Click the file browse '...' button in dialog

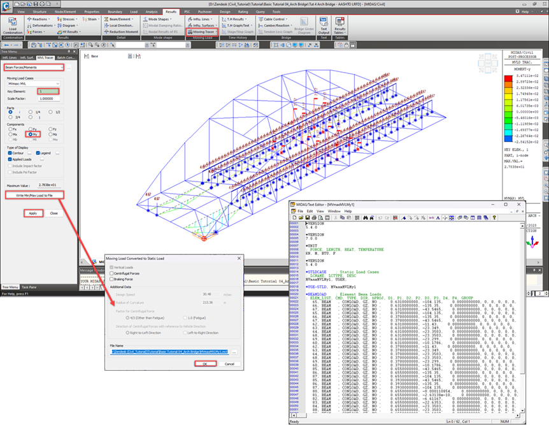(x=234, y=352)
